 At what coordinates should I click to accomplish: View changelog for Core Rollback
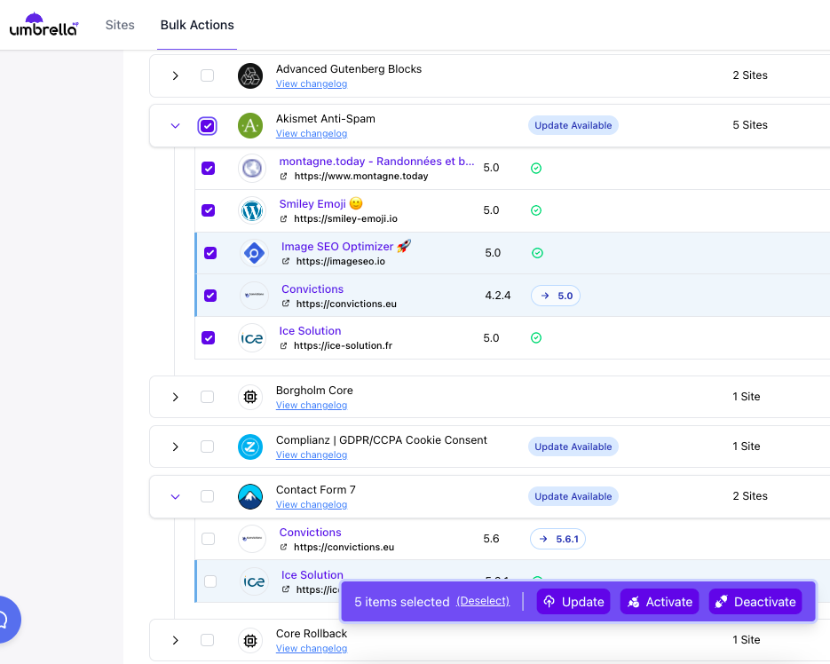[312, 648]
